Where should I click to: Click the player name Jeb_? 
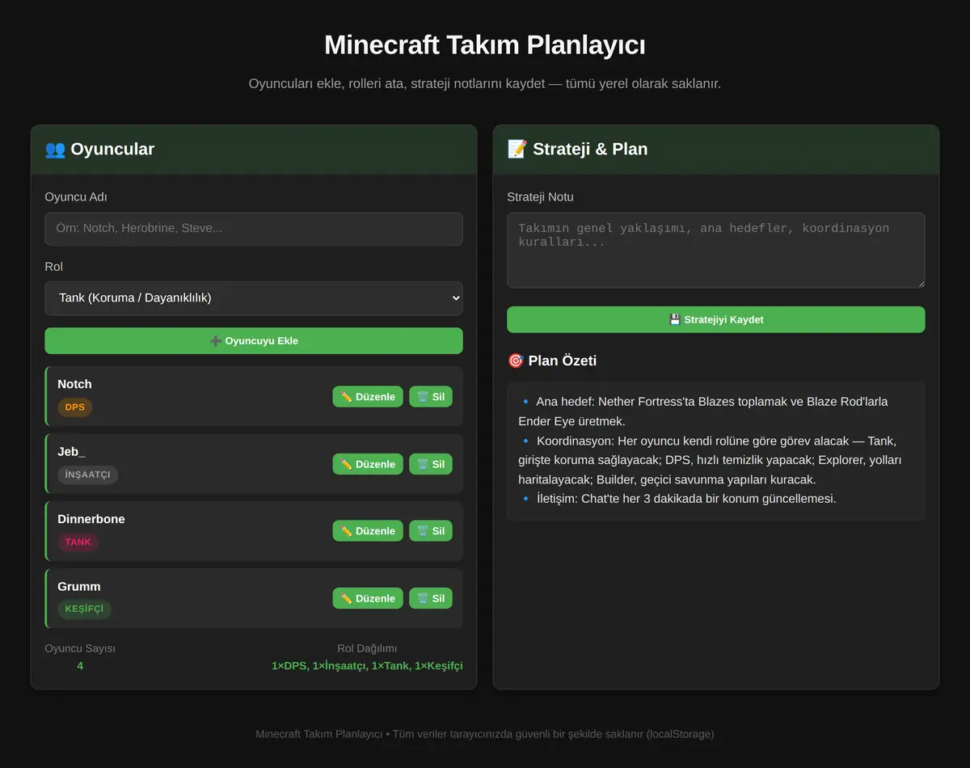71,451
